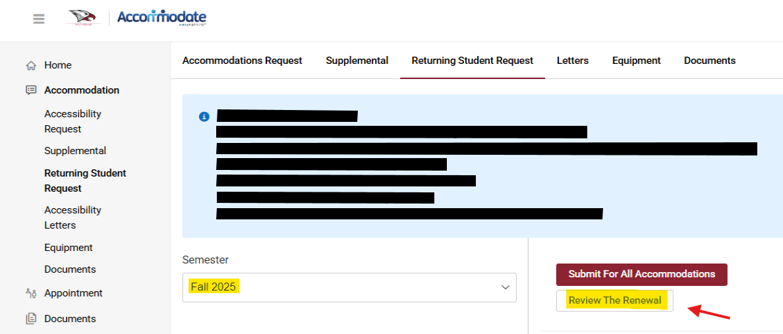Click the Accommodation sidebar icon
Image resolution: width=783 pixels, height=334 pixels.
pyautogui.click(x=31, y=90)
